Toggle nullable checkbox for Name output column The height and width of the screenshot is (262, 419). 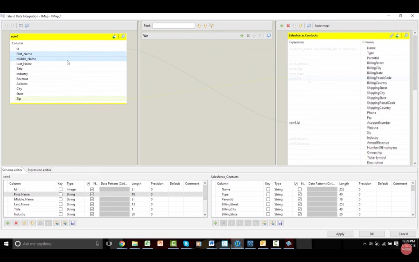click(x=300, y=189)
